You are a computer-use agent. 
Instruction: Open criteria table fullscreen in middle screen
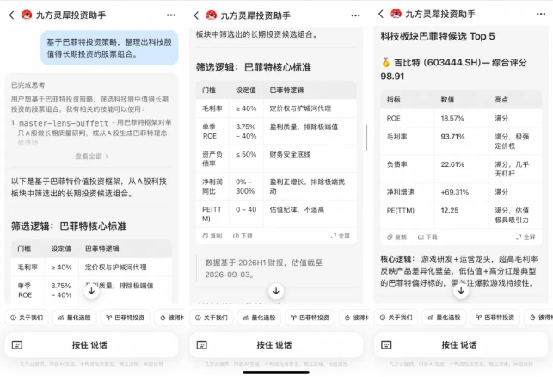click(x=341, y=236)
